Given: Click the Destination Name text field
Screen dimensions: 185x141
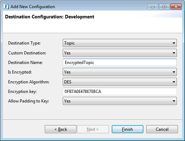Looking at the screenshot, I should click(x=120, y=63).
